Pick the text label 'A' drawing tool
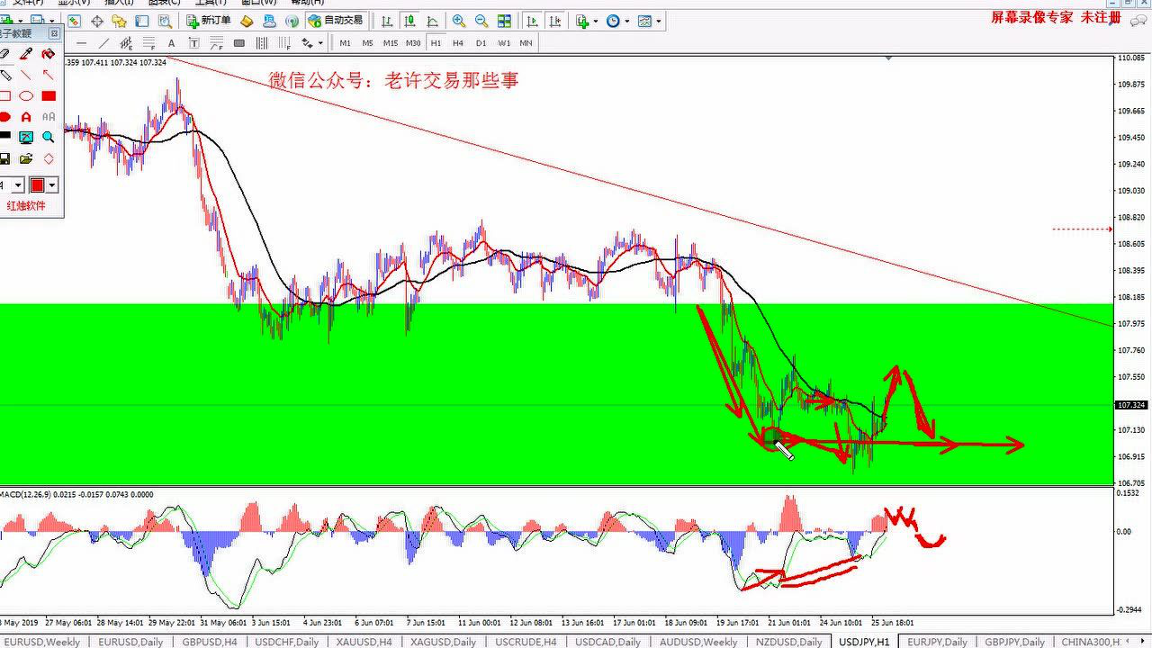Viewport: 1152px width, 648px height. click(171, 43)
